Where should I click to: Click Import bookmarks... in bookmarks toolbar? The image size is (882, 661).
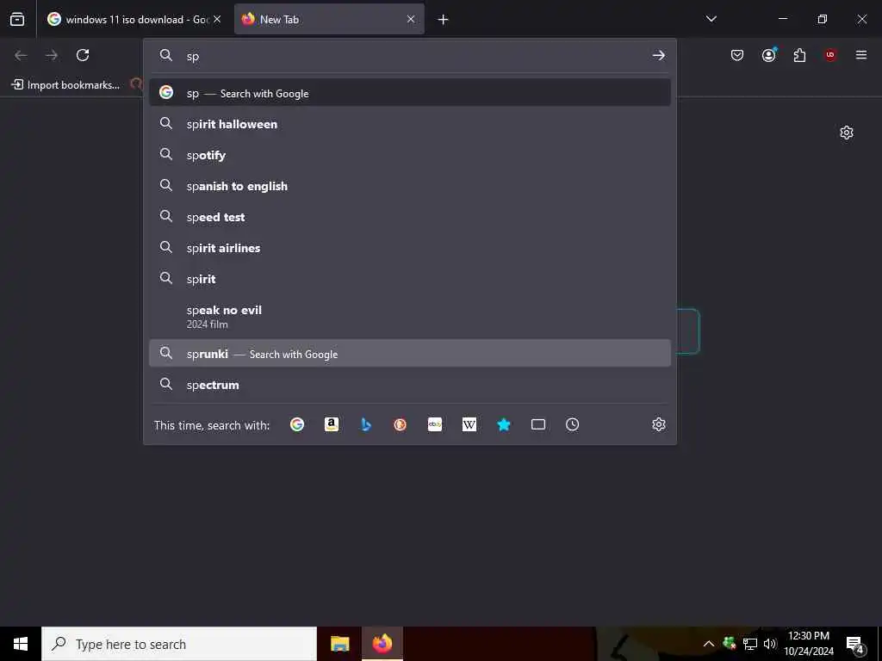point(65,85)
